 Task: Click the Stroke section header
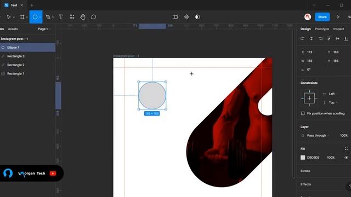coord(305,171)
